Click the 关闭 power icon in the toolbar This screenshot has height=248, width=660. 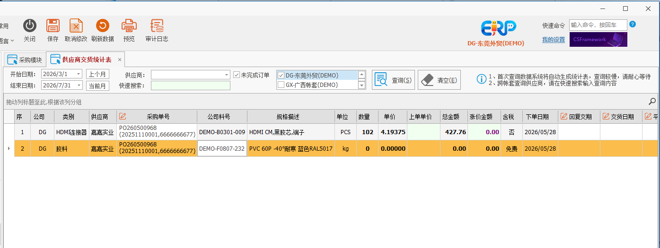pyautogui.click(x=30, y=26)
